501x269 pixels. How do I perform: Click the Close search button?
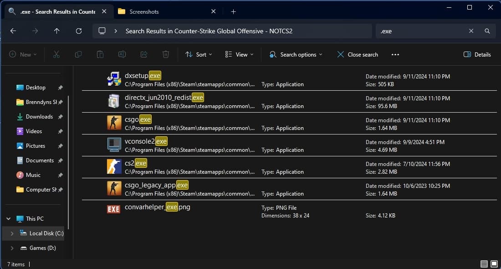358,54
